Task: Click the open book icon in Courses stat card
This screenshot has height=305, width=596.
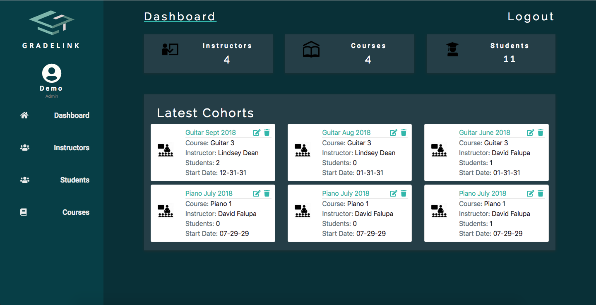Action: (311, 50)
